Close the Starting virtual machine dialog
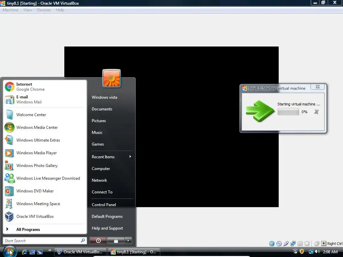The height and width of the screenshot is (257, 343). pos(318,87)
